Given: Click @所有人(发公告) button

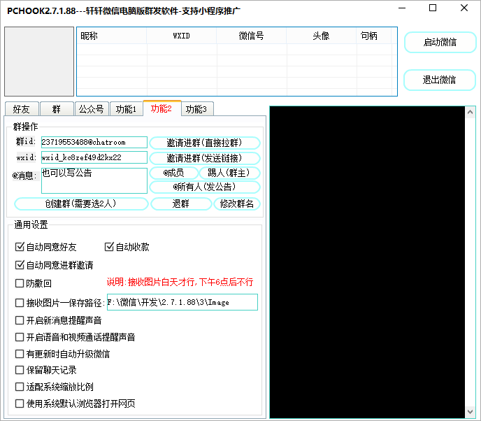Looking at the screenshot, I should point(205,187).
